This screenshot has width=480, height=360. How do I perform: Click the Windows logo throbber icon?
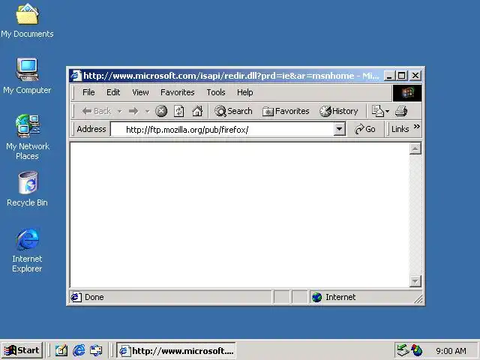(407, 93)
